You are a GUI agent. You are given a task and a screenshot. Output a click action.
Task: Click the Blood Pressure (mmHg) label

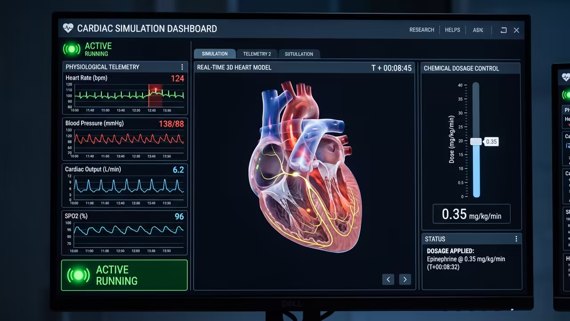(x=94, y=123)
